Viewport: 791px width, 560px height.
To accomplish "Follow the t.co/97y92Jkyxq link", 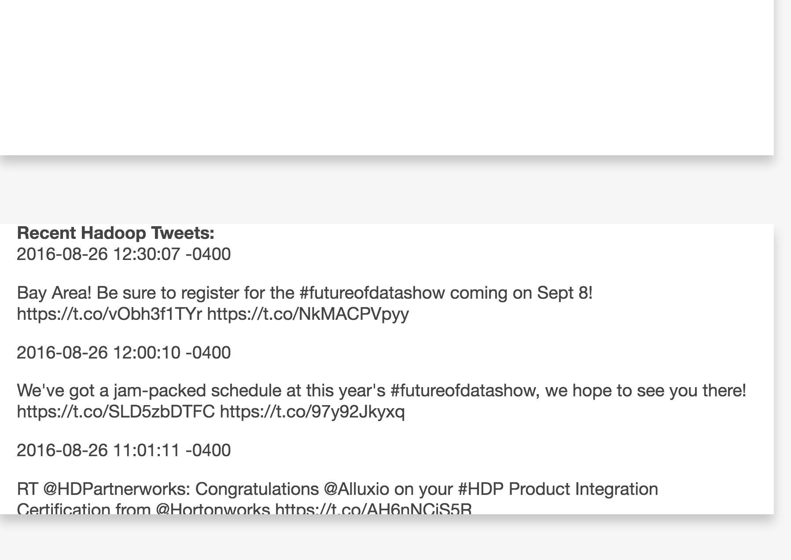I will point(312,412).
